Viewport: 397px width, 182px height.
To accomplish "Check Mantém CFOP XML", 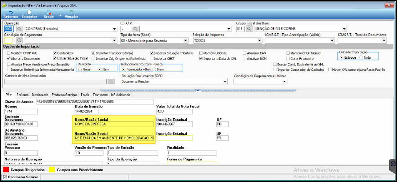I will (x=9, y=53).
